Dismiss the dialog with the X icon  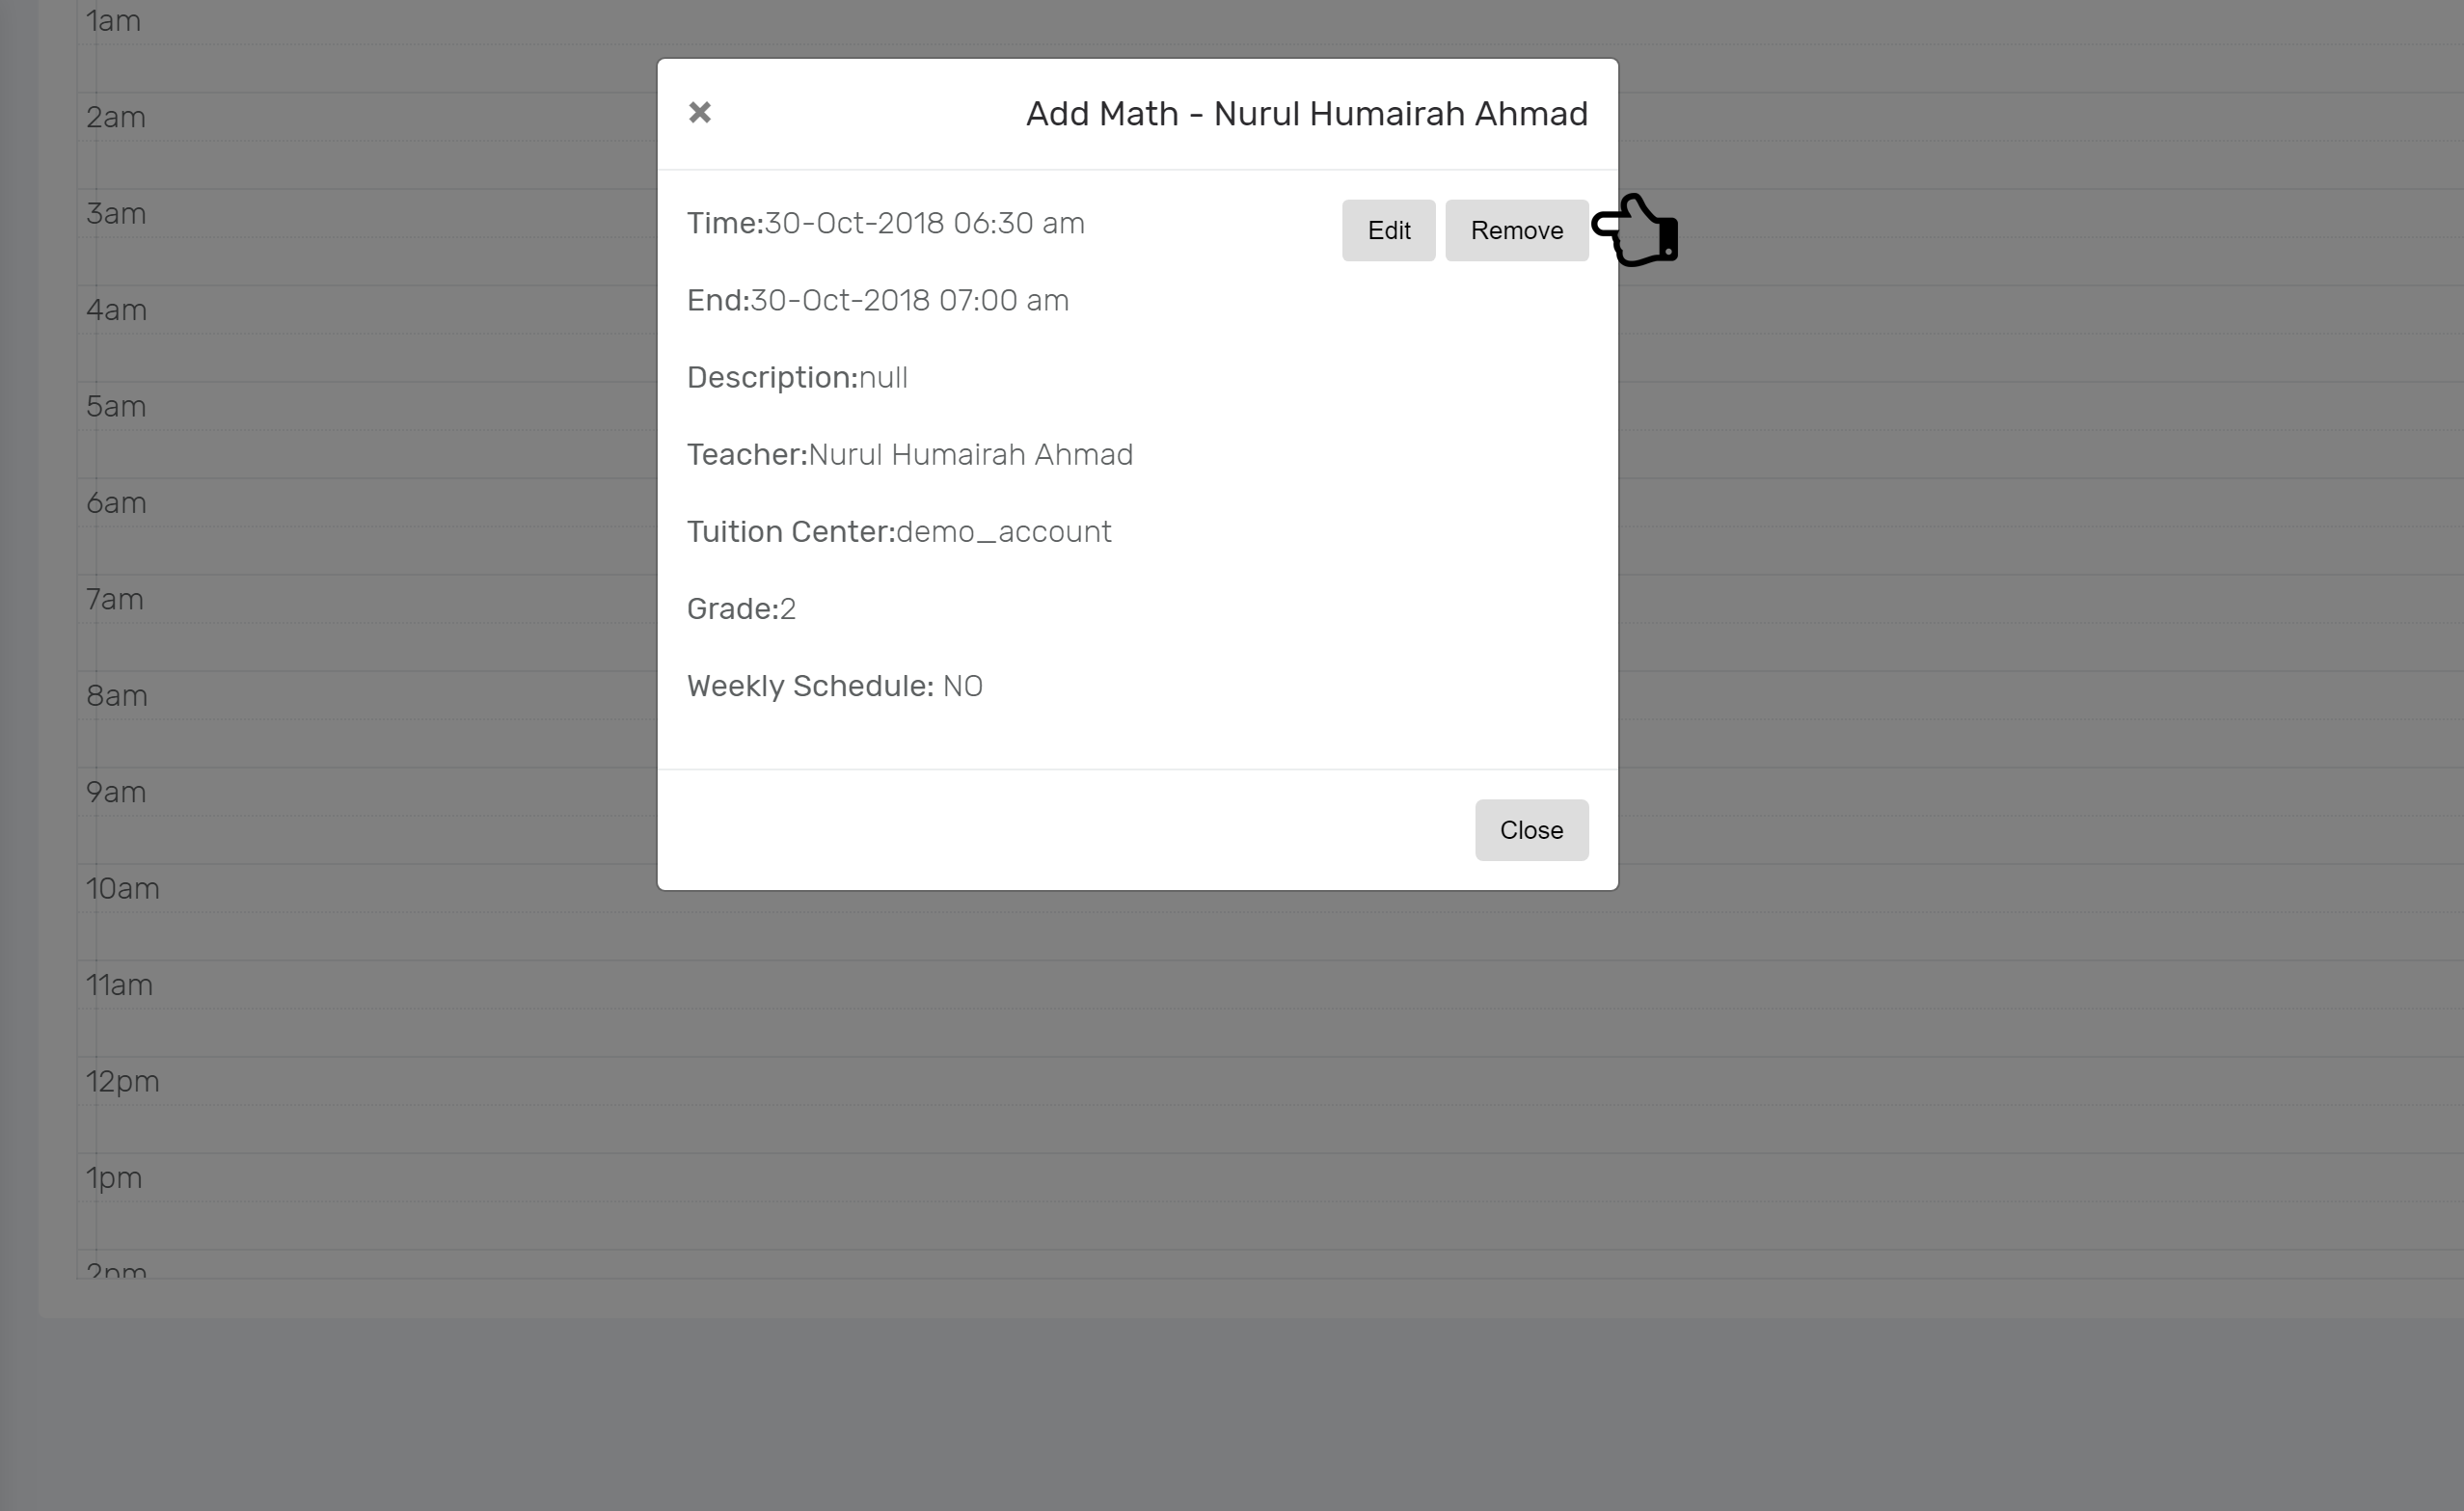(x=700, y=112)
